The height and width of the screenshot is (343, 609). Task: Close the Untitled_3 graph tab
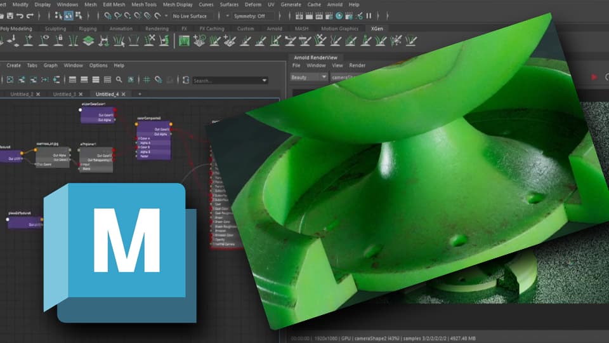81,94
